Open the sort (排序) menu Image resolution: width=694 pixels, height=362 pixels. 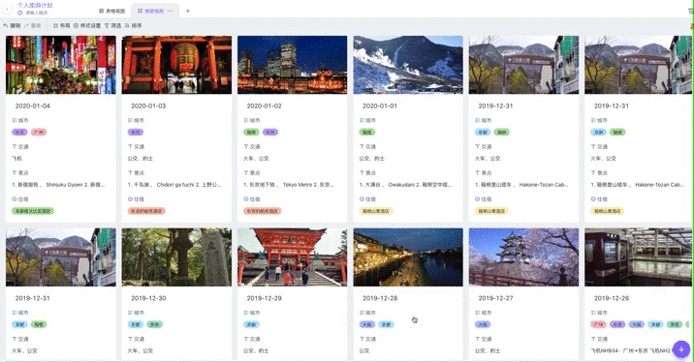click(x=133, y=25)
